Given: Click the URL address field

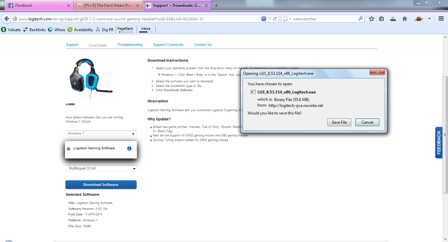Looking at the screenshot, I should click(139, 19).
